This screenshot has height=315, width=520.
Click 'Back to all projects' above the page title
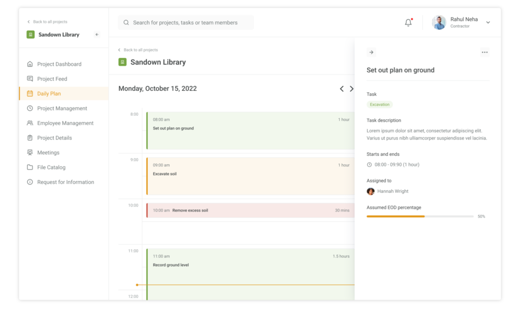click(x=140, y=50)
